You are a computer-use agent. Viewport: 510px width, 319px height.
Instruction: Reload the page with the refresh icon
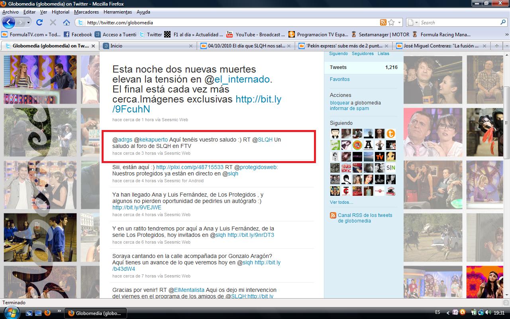click(x=39, y=22)
